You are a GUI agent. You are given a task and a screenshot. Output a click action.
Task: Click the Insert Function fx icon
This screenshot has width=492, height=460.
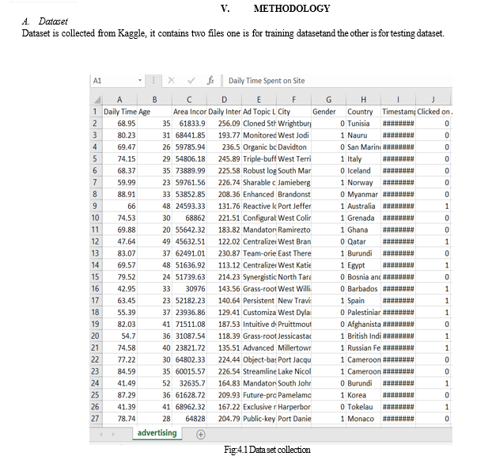coord(210,81)
